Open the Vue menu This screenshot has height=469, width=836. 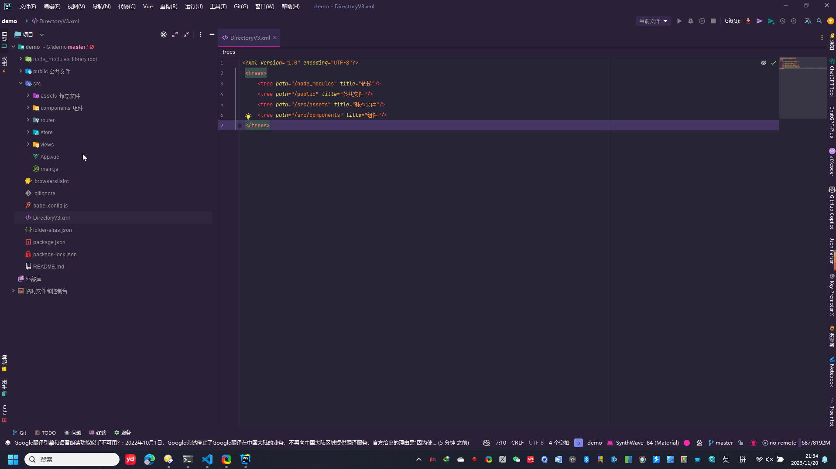(148, 7)
